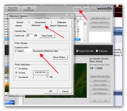Click the Cache size input field
This screenshot has height=111, width=127.
30,36
